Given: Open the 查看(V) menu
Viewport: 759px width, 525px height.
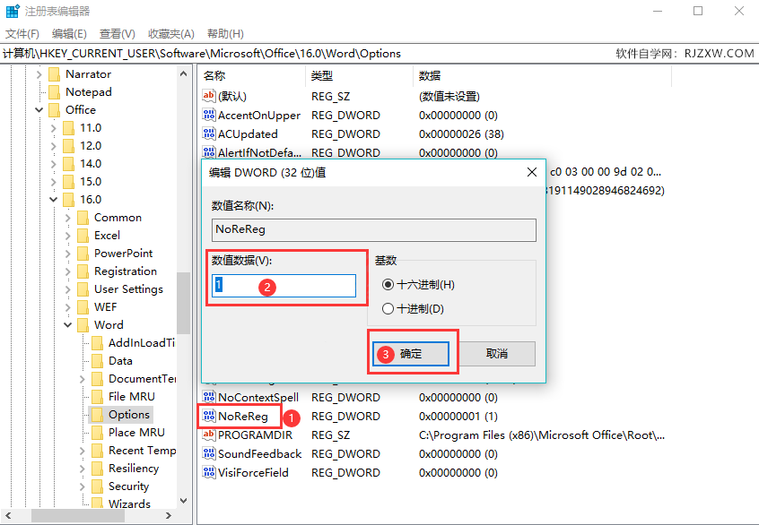Looking at the screenshot, I should coord(118,33).
